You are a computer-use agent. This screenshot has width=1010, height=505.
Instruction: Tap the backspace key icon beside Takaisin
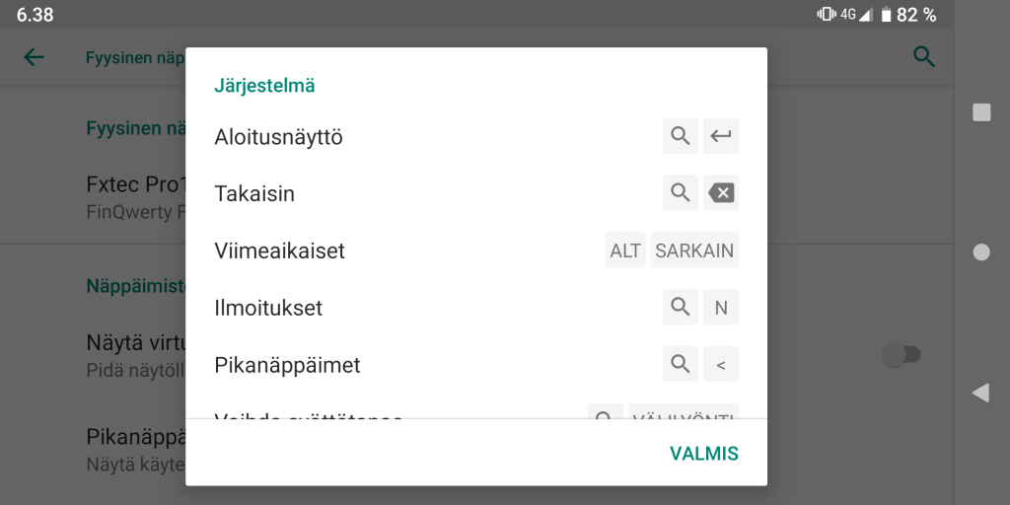coord(721,192)
